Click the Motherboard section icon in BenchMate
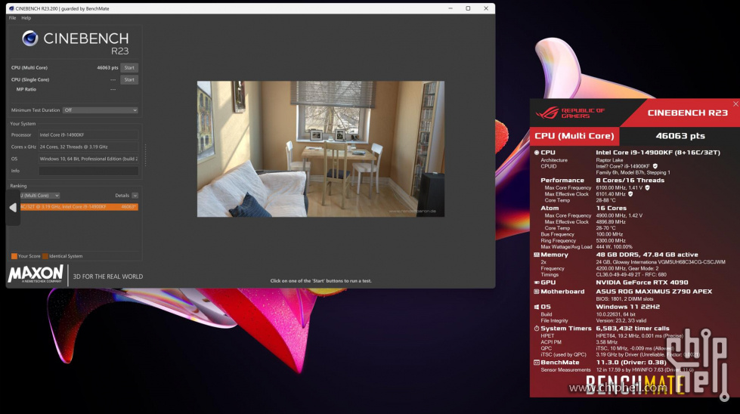This screenshot has width=740, height=414. (x=536, y=292)
